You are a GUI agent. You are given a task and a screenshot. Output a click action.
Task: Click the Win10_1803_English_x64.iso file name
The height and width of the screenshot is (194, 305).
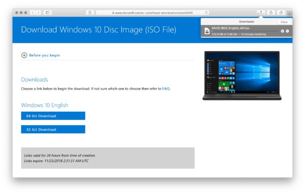click(x=230, y=28)
